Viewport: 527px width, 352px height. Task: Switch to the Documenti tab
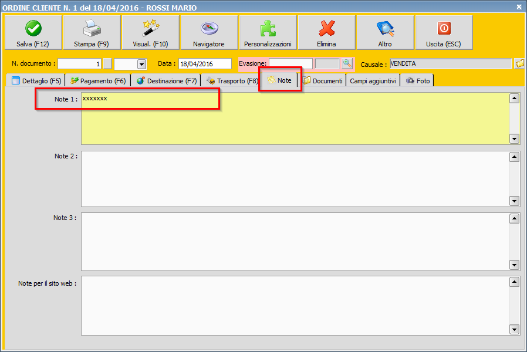[323, 80]
